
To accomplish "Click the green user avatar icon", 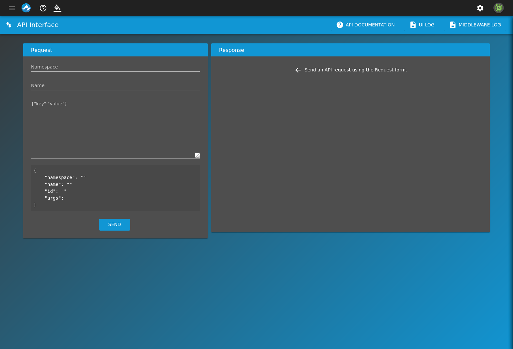I will tap(499, 8).
